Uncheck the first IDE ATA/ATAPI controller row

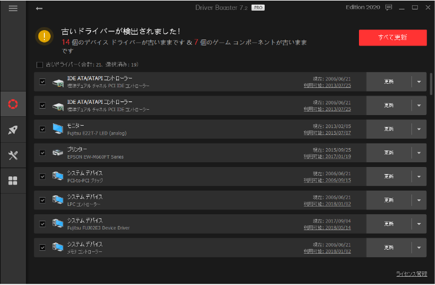coord(42,81)
